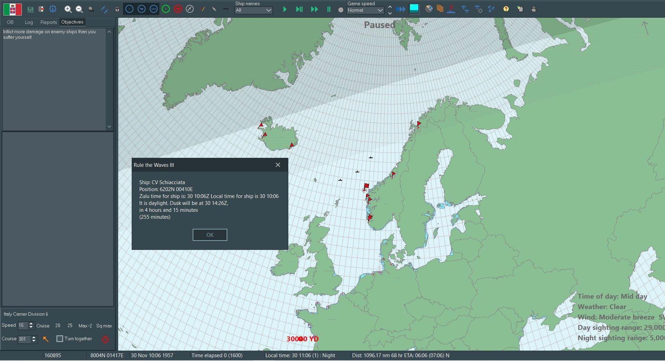Increase Course with the up stepper
This screenshot has height=361, width=665.
(x=34, y=337)
